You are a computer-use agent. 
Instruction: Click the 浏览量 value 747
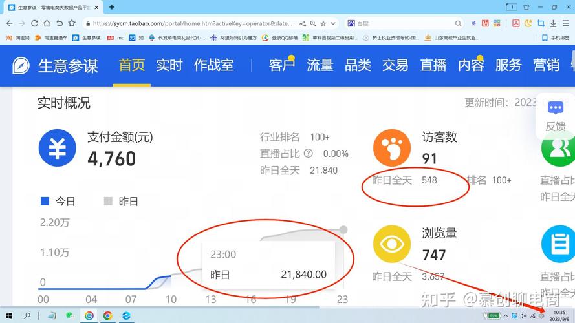click(434, 255)
